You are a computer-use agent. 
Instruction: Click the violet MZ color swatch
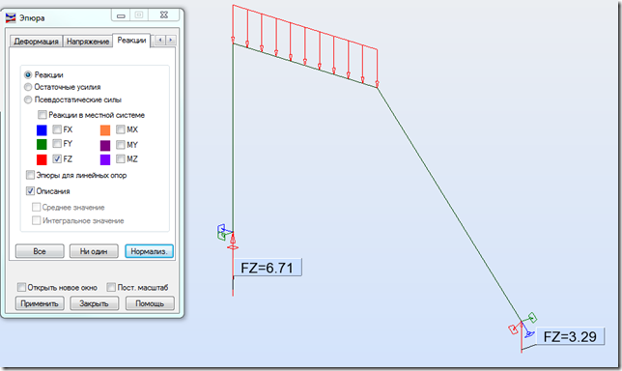(x=105, y=159)
